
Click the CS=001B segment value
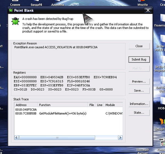point(20,89)
